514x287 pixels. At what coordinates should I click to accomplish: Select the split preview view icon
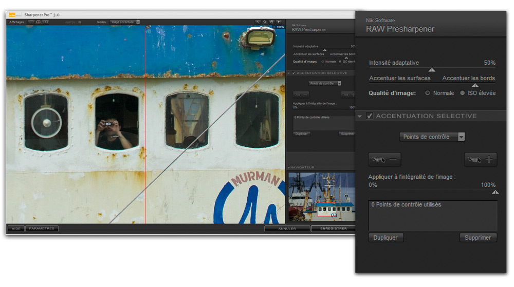click(x=39, y=22)
